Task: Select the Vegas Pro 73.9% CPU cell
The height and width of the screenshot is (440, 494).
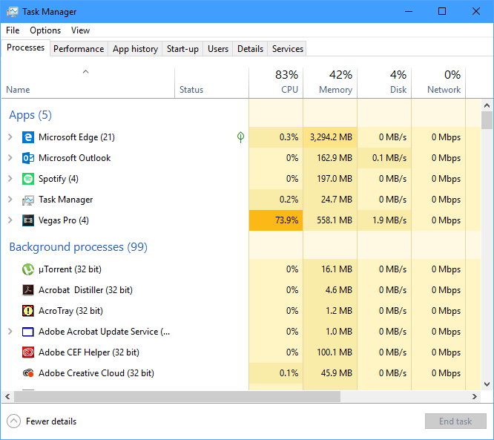Action: (276, 220)
